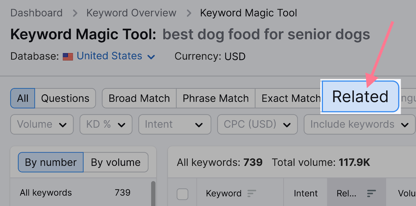Click the keyword groups panel scrollbar
The image size is (416, 206).
click(153, 194)
